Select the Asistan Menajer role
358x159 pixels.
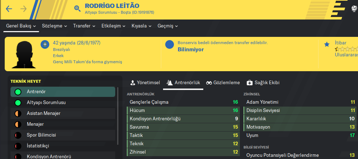pyautogui.click(x=43, y=113)
